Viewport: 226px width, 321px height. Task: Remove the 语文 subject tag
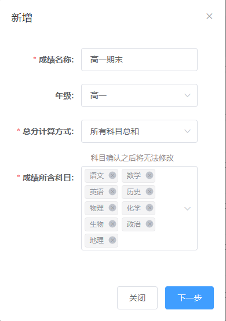click(x=112, y=175)
